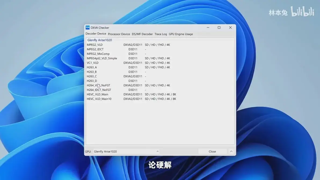Click the GPU: label

pyautogui.click(x=88, y=152)
